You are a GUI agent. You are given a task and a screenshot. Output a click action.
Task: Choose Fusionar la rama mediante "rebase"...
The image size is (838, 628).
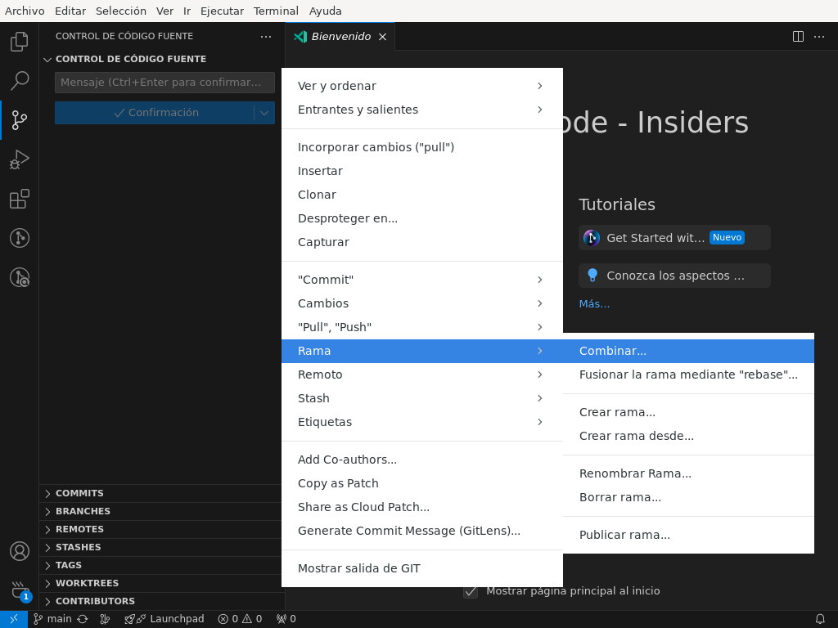pyautogui.click(x=688, y=375)
